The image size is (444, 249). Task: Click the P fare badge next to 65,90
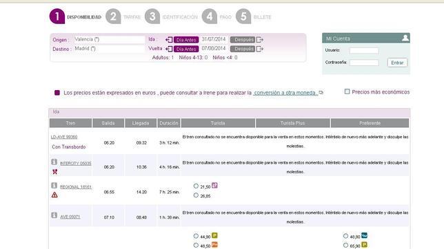coord(364,245)
